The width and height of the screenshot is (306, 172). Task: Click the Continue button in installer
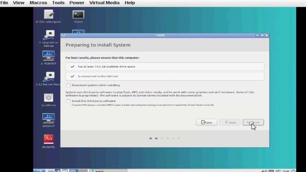[253, 122]
